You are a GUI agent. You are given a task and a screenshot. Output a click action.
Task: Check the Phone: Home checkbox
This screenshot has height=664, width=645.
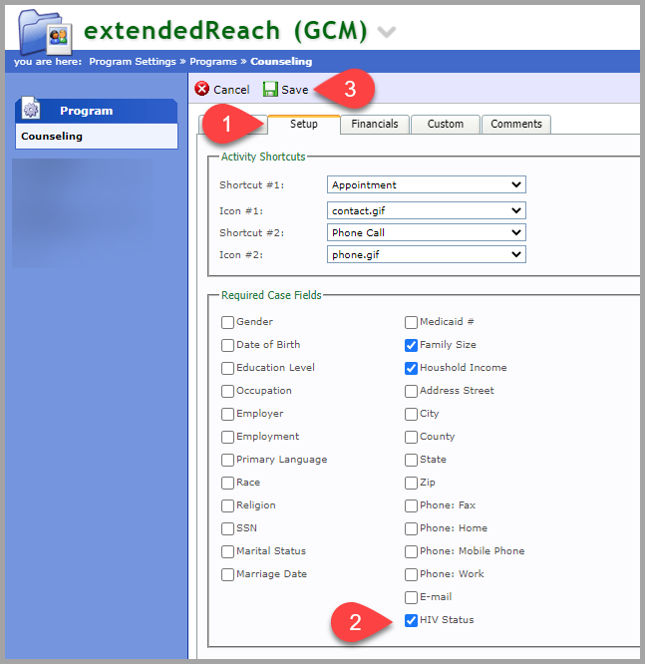tap(411, 528)
